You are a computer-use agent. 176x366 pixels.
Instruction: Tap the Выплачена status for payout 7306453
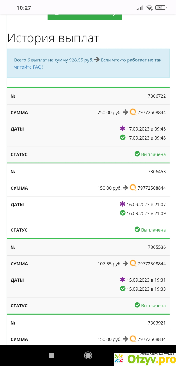point(153,230)
